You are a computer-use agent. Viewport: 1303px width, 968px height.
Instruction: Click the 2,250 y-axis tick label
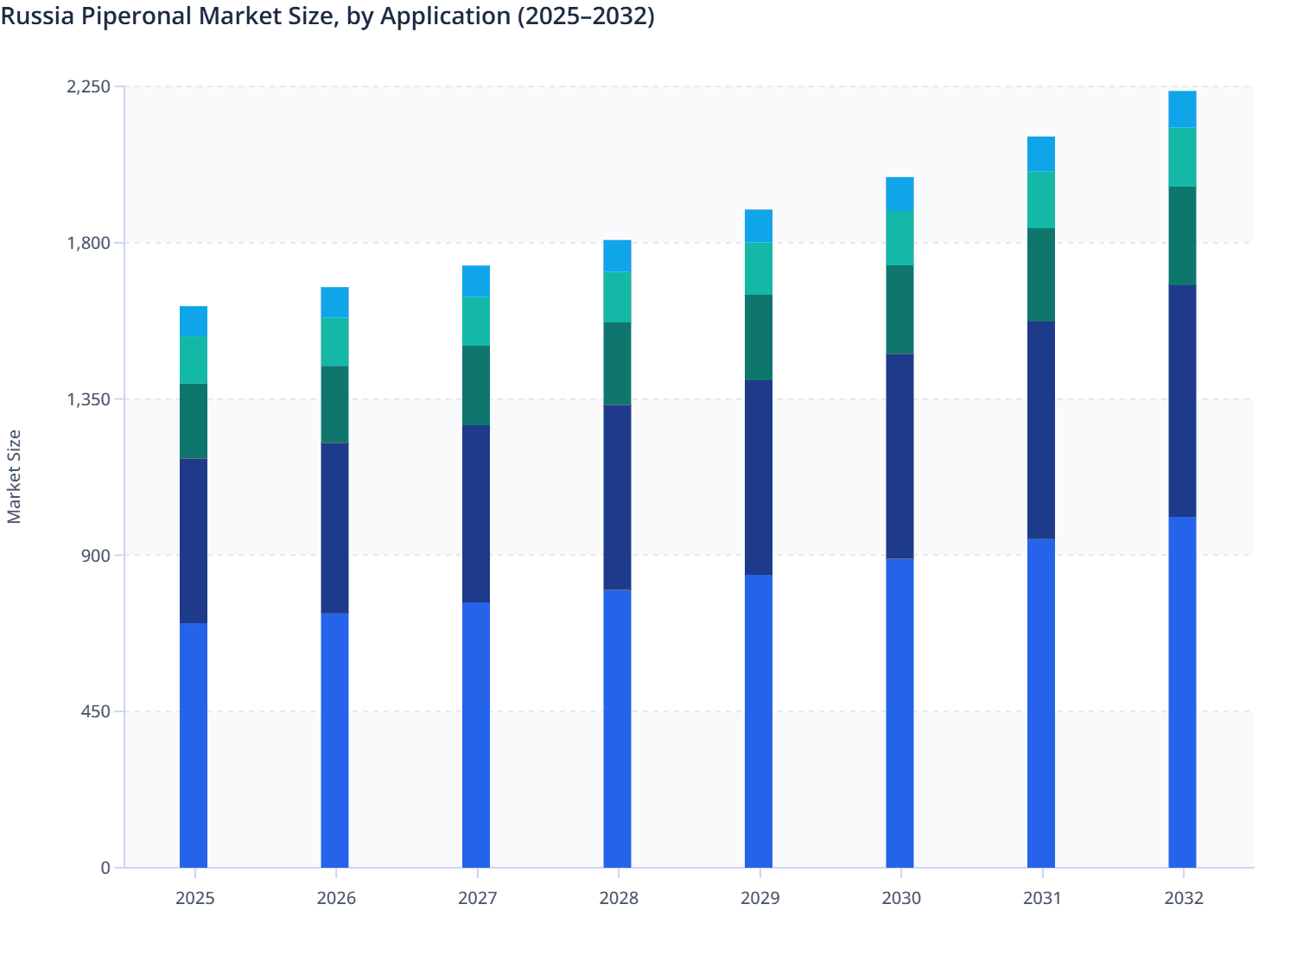pos(86,86)
